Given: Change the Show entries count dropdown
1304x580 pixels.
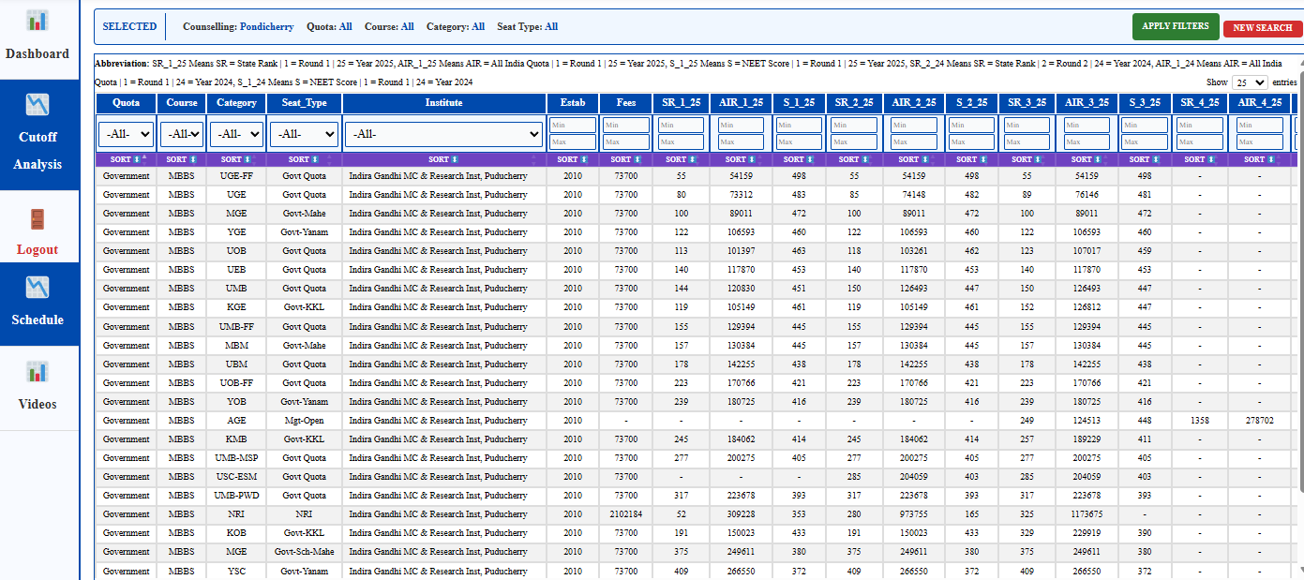Looking at the screenshot, I should click(1250, 82).
